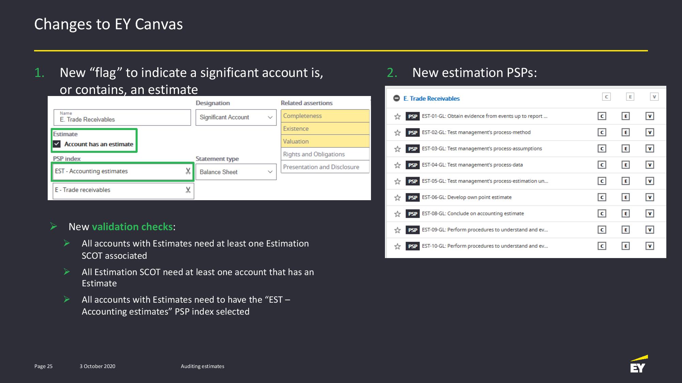The width and height of the screenshot is (682, 383).
Task: Click PSP badge on EST-09-GL row
Action: pyautogui.click(x=413, y=230)
